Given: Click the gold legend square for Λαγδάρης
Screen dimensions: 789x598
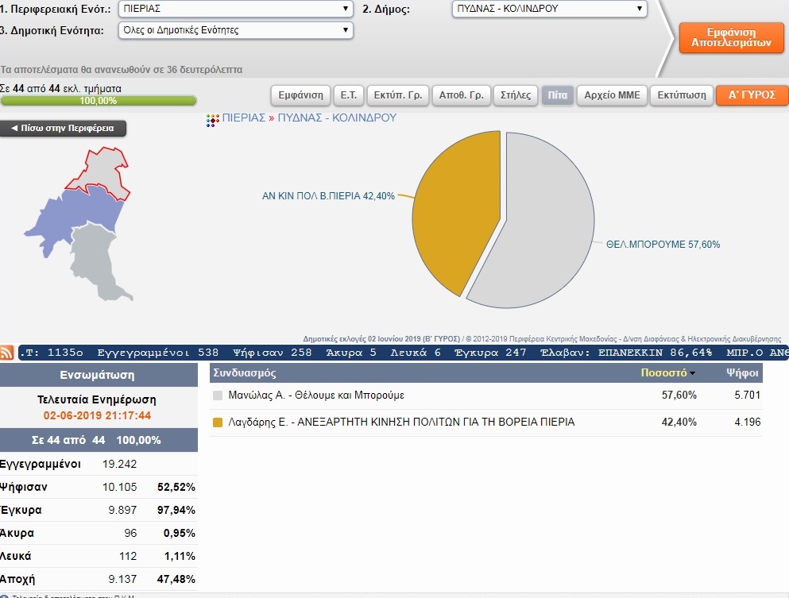Looking at the screenshot, I should pyautogui.click(x=218, y=422).
